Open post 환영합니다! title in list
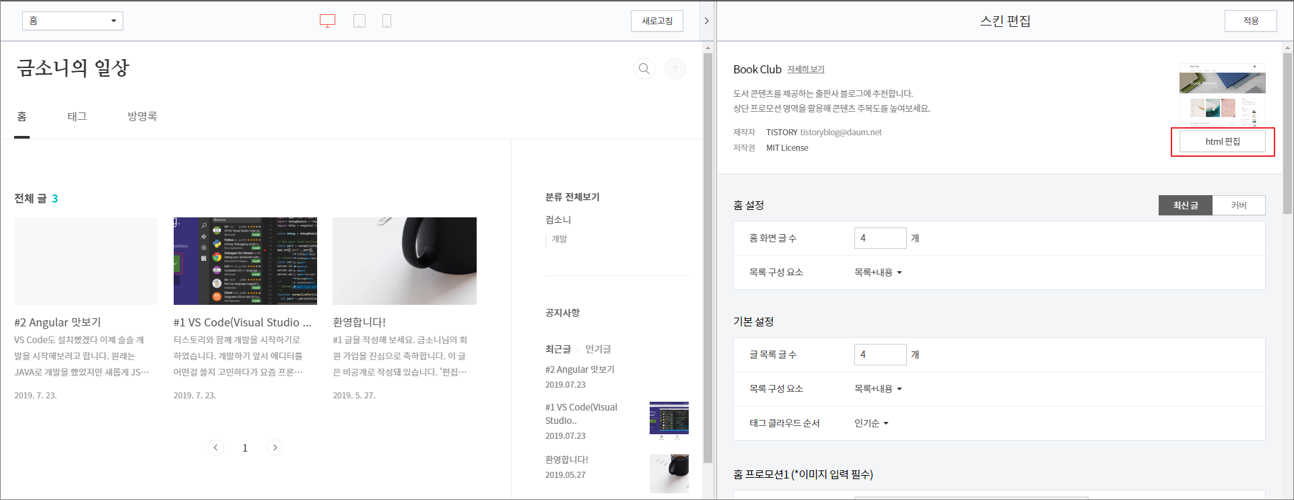 tap(360, 322)
